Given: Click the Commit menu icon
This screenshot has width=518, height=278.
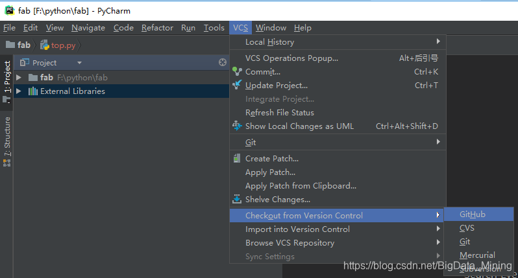Looking at the screenshot, I should point(237,71).
